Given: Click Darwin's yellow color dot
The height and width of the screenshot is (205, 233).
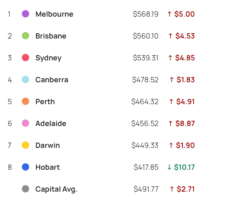Looking at the screenshot, I should coord(25,145).
